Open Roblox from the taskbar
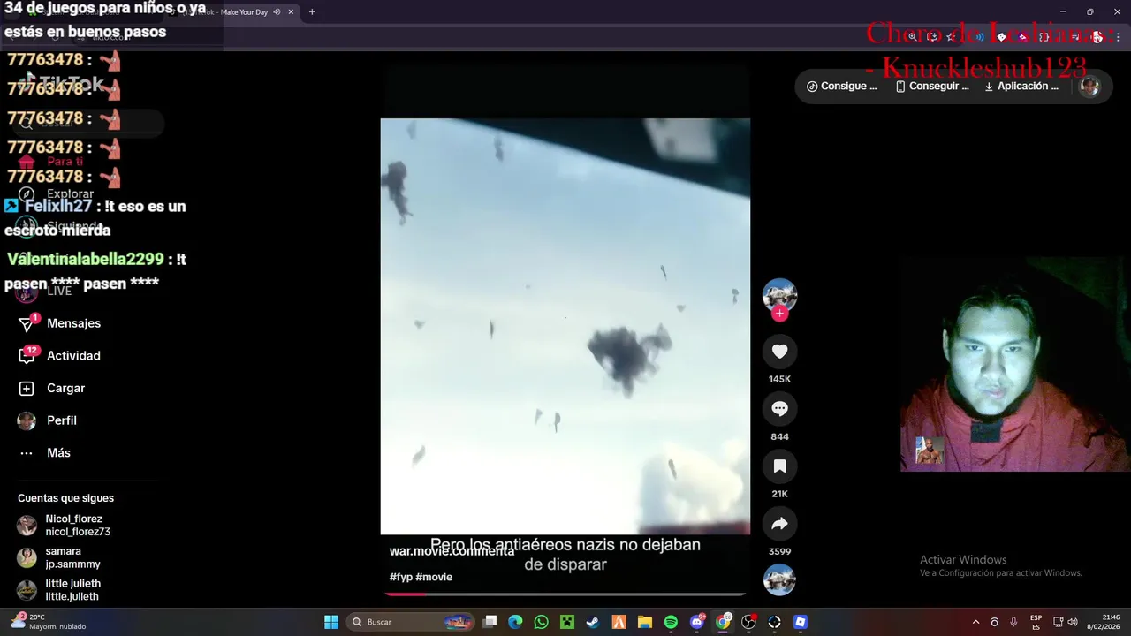 point(801,622)
